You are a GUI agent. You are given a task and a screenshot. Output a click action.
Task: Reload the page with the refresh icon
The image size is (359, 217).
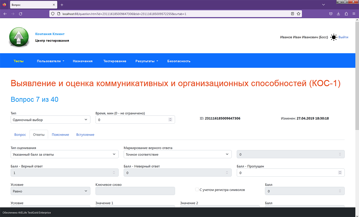[x=20, y=13]
